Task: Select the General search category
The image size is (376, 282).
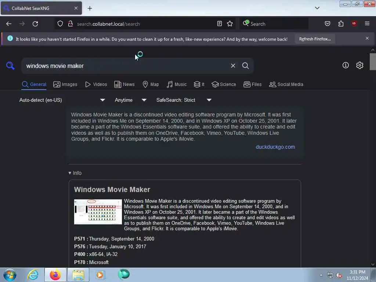Action: coord(34,84)
